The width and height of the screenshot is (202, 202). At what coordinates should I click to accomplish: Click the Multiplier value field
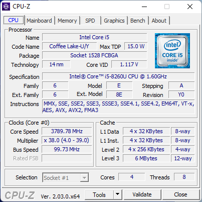[x=67, y=140]
